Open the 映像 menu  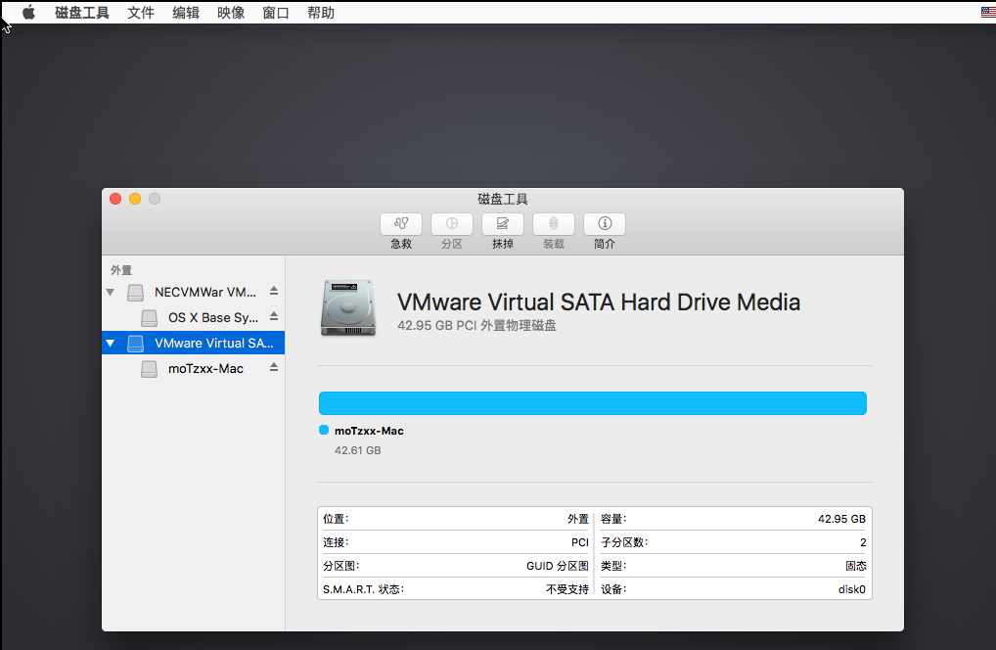pyautogui.click(x=231, y=13)
